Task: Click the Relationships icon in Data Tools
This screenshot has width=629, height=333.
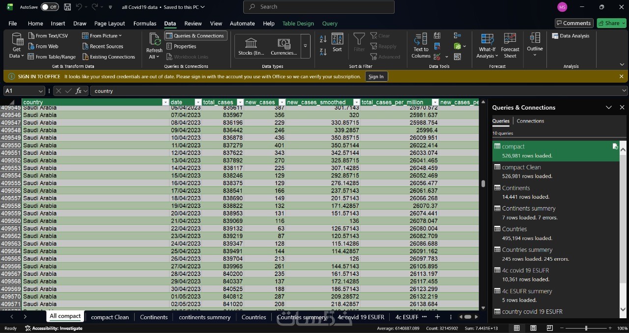Action: pos(457,57)
